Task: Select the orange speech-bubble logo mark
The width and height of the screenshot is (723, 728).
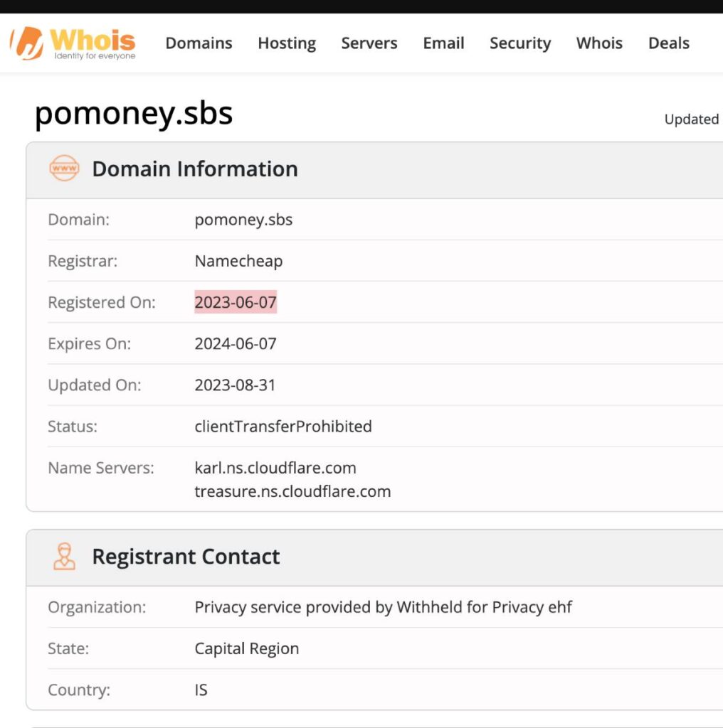Action: point(26,43)
